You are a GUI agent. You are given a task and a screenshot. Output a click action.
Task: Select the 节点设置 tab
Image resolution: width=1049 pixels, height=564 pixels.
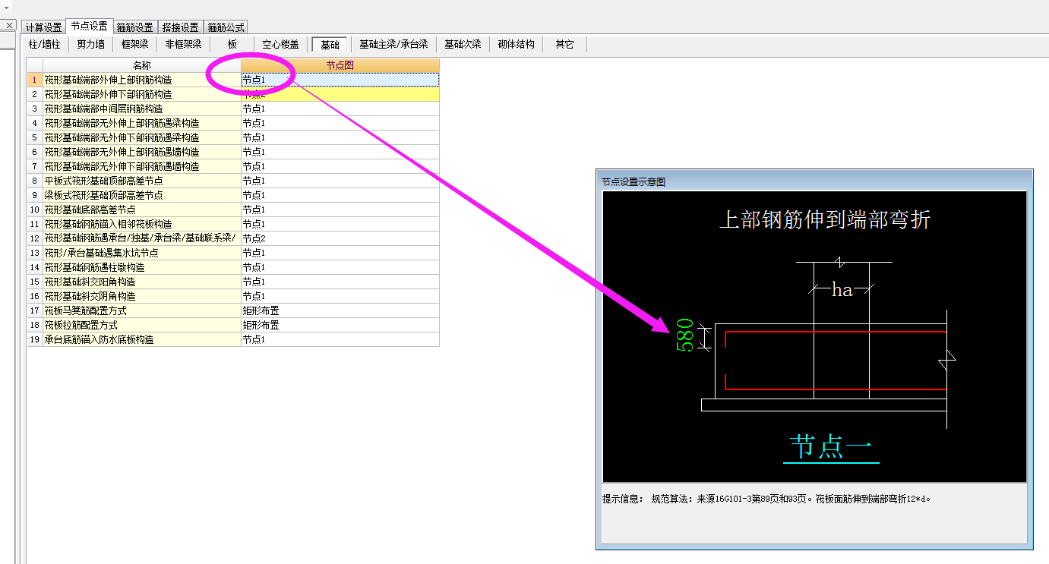90,27
